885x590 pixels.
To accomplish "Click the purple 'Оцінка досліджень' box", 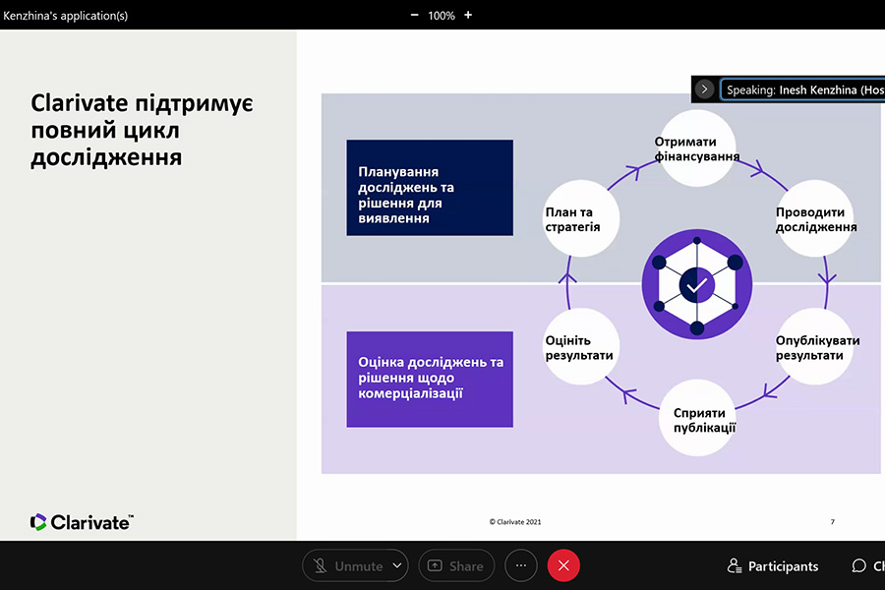I will click(x=430, y=379).
